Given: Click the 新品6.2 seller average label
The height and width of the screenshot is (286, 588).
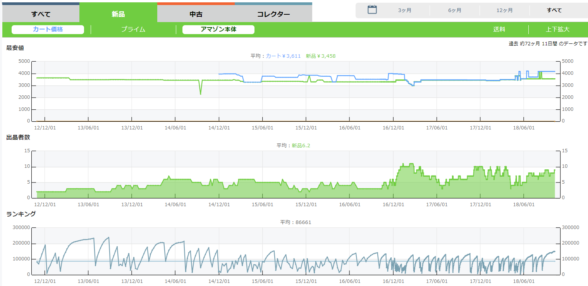Looking at the screenshot, I should [x=301, y=146].
